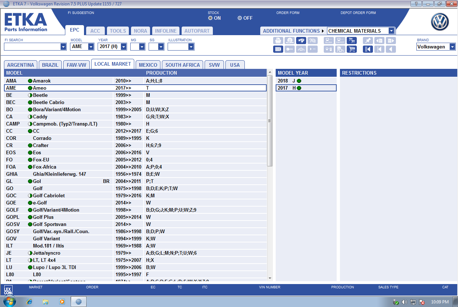Select the SOUTH AFRICA market tab

click(x=183, y=65)
